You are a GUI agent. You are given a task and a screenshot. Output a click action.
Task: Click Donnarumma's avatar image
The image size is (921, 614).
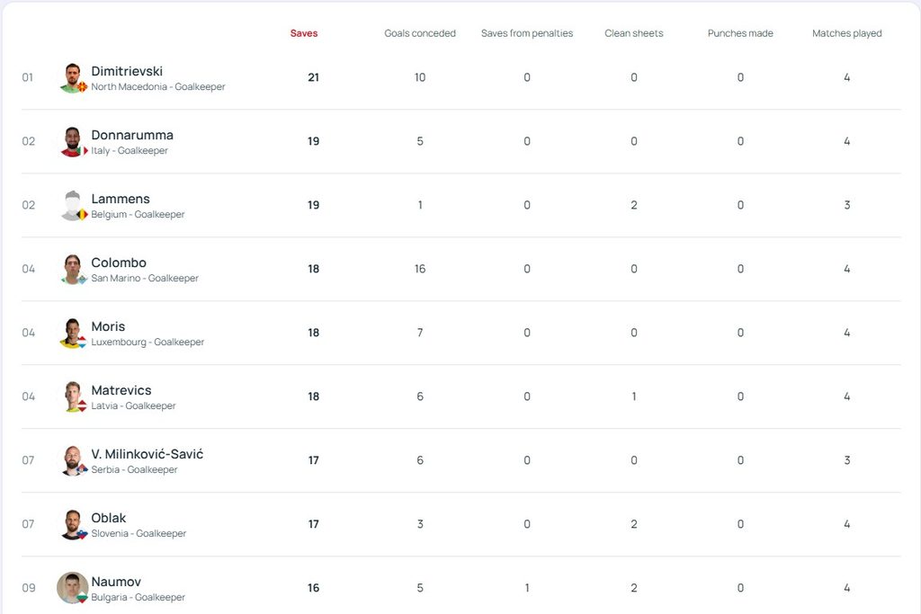tap(73, 142)
